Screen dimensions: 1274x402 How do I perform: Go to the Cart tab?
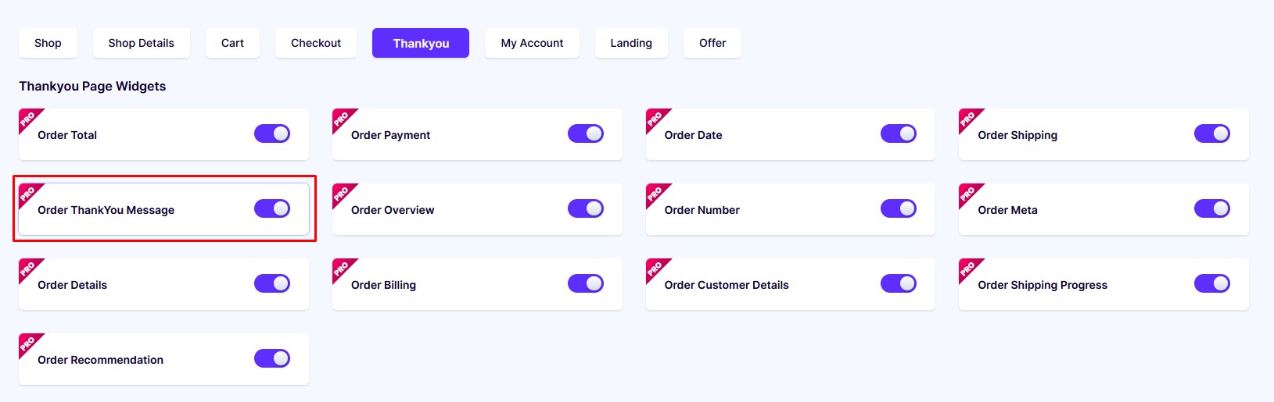[x=232, y=43]
